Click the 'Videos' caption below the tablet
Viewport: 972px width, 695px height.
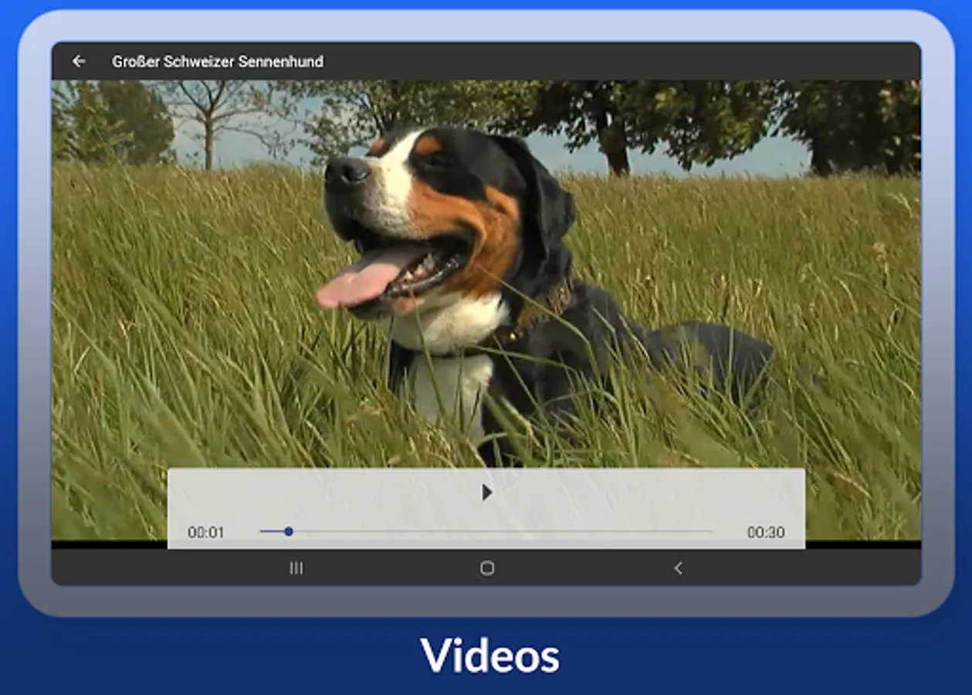click(x=489, y=656)
